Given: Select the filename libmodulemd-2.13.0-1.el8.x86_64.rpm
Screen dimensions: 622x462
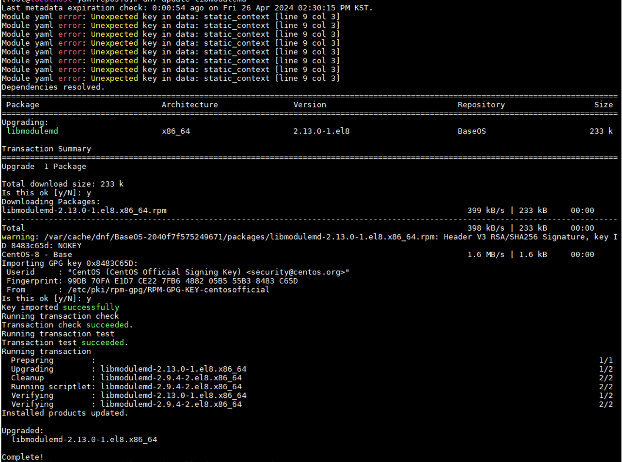Looking at the screenshot, I should [x=84, y=210].
